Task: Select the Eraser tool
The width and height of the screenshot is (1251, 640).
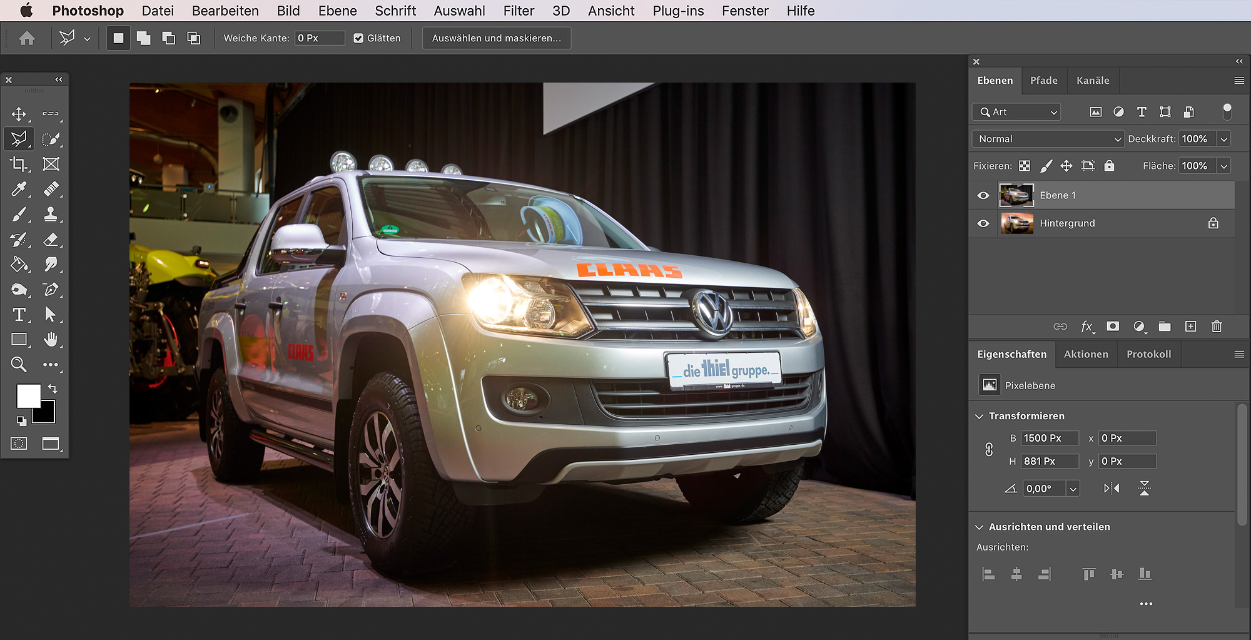Action: coord(51,239)
